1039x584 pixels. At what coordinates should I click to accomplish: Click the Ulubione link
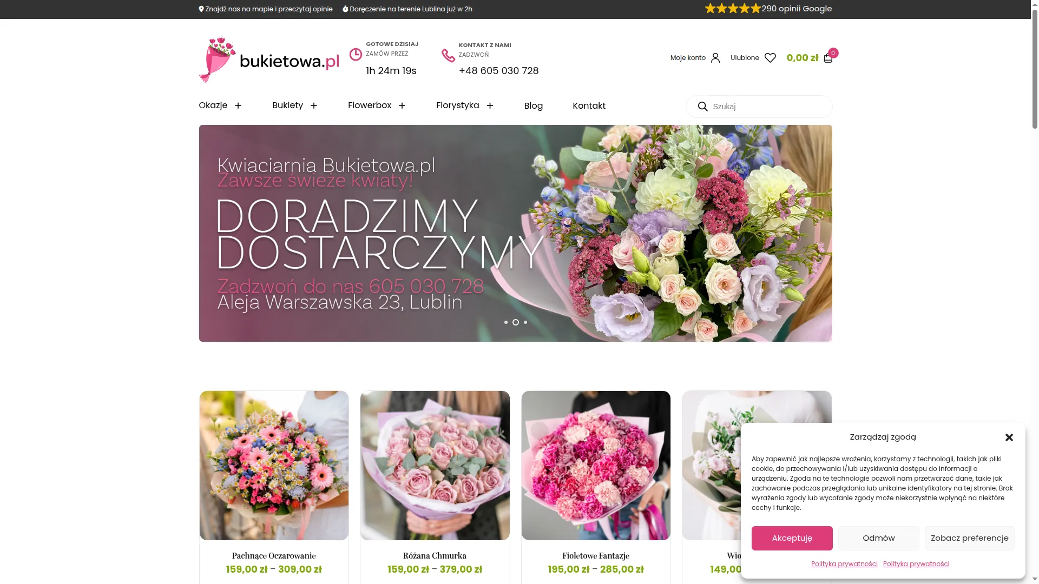tap(745, 58)
